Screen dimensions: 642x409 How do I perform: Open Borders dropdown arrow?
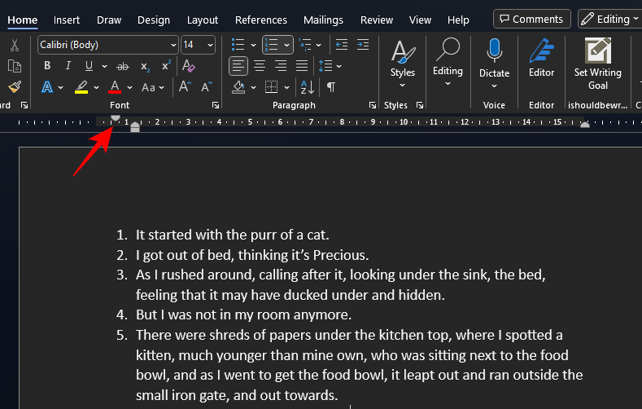pyautogui.click(x=286, y=87)
